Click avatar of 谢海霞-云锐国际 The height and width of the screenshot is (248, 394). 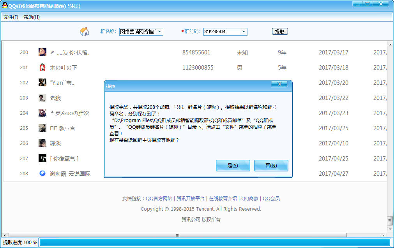point(42,173)
